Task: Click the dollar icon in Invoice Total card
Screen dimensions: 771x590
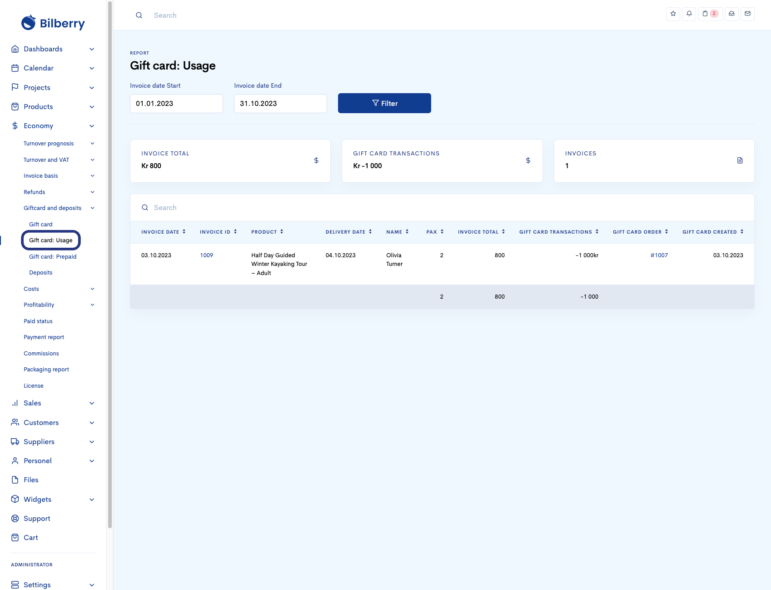Action: click(316, 160)
